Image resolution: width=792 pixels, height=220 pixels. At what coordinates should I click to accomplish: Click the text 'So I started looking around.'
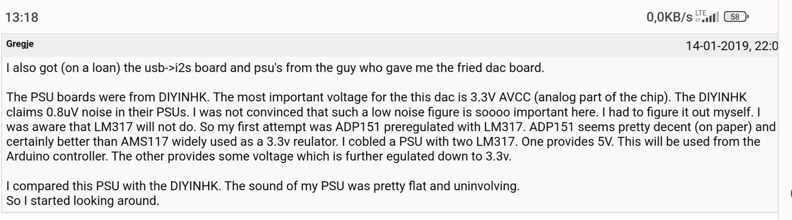pos(83,201)
